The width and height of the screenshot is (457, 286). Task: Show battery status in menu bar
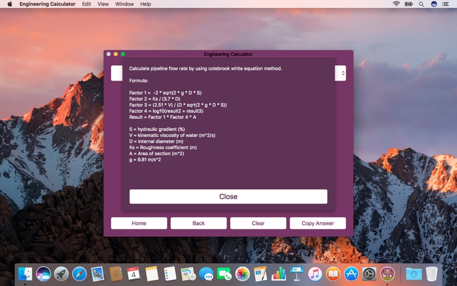[x=408, y=4]
